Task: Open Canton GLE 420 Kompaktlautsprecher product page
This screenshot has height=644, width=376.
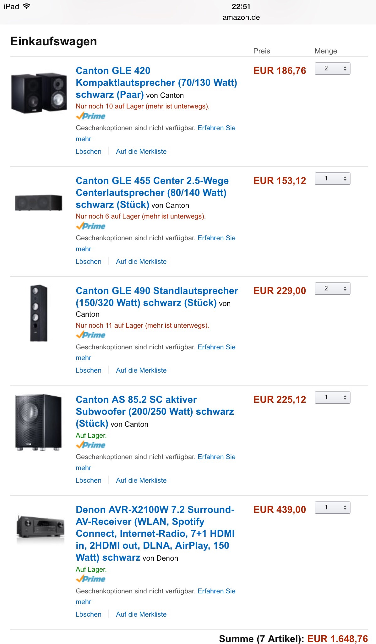Action: pos(156,82)
